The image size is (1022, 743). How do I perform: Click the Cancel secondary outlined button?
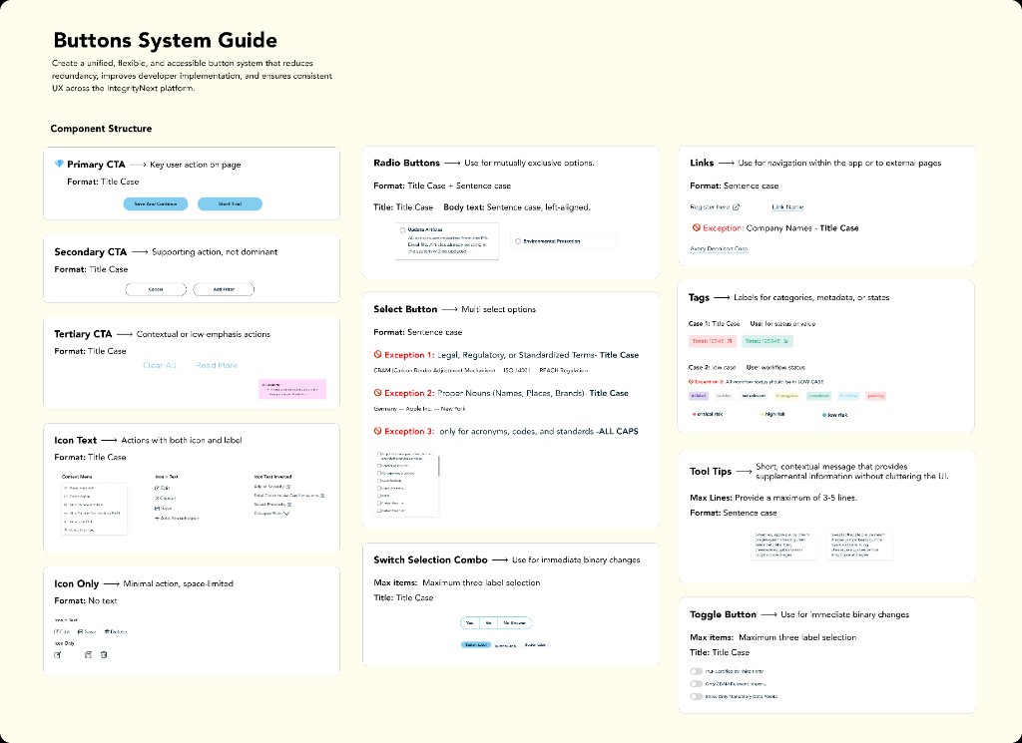[156, 289]
